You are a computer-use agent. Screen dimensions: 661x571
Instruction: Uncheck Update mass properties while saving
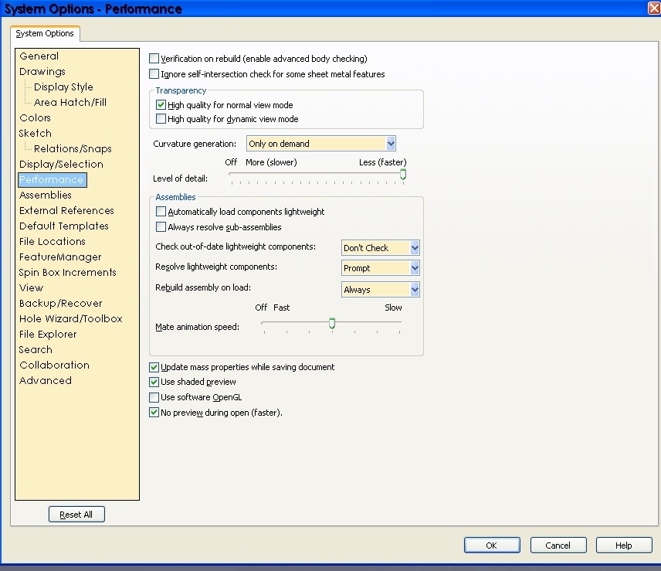(154, 367)
